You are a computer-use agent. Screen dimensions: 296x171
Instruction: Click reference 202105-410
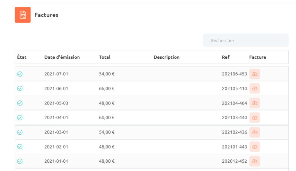point(235,88)
